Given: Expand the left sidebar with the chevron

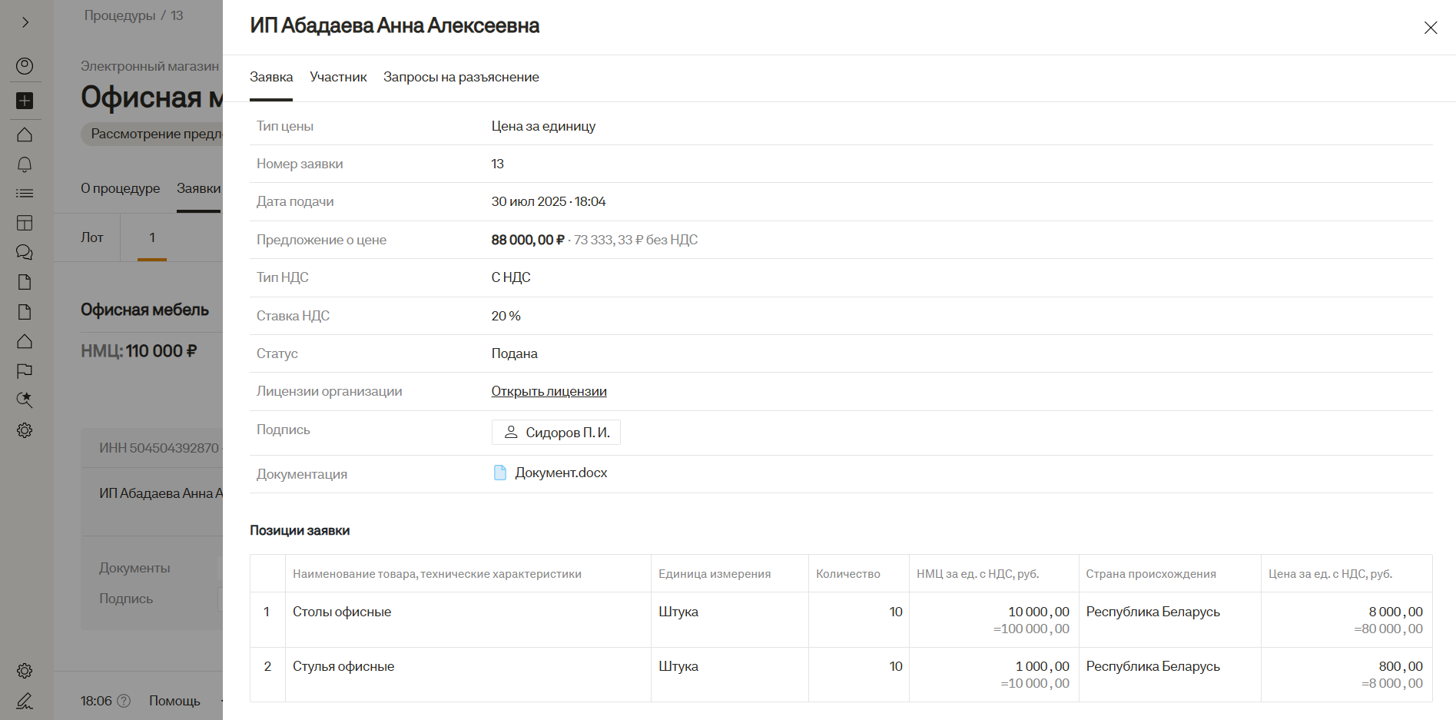Looking at the screenshot, I should pos(25,22).
